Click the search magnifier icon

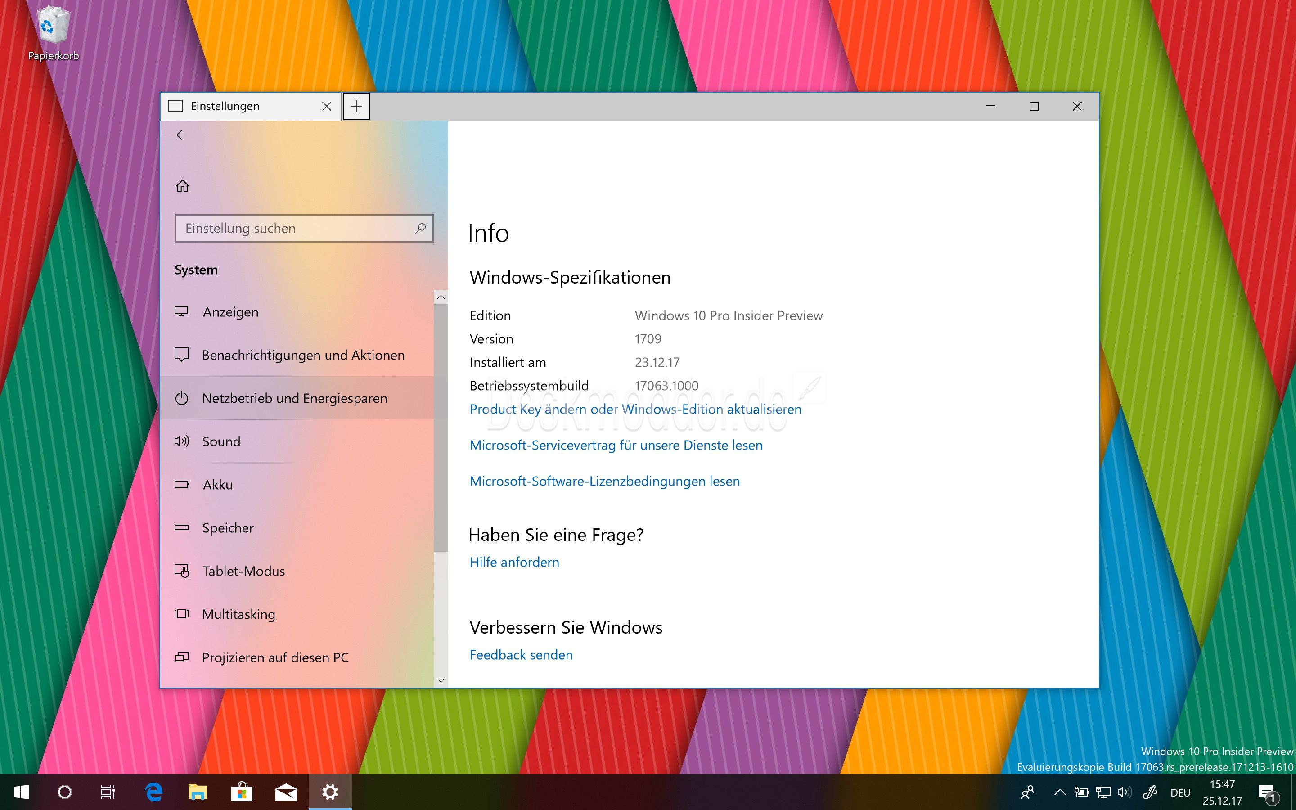click(x=420, y=228)
